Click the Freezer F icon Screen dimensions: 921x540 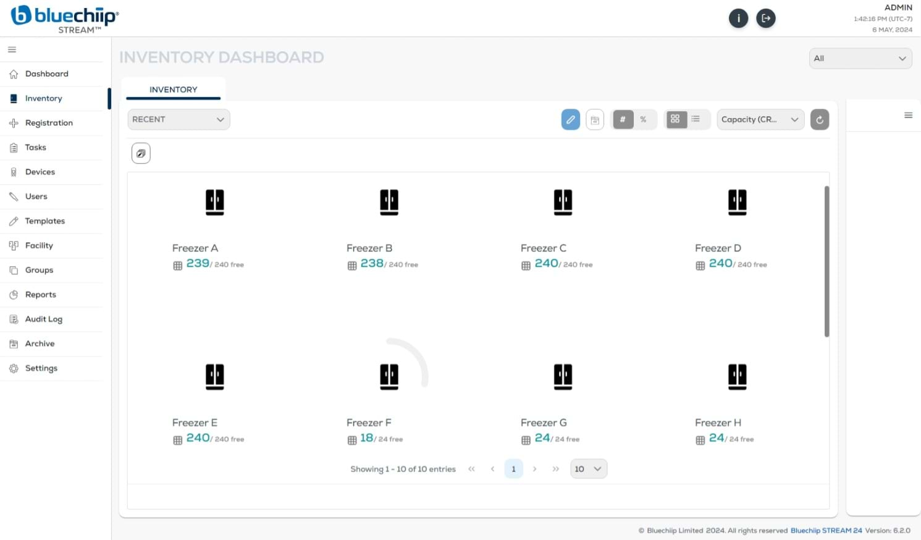[x=389, y=376]
